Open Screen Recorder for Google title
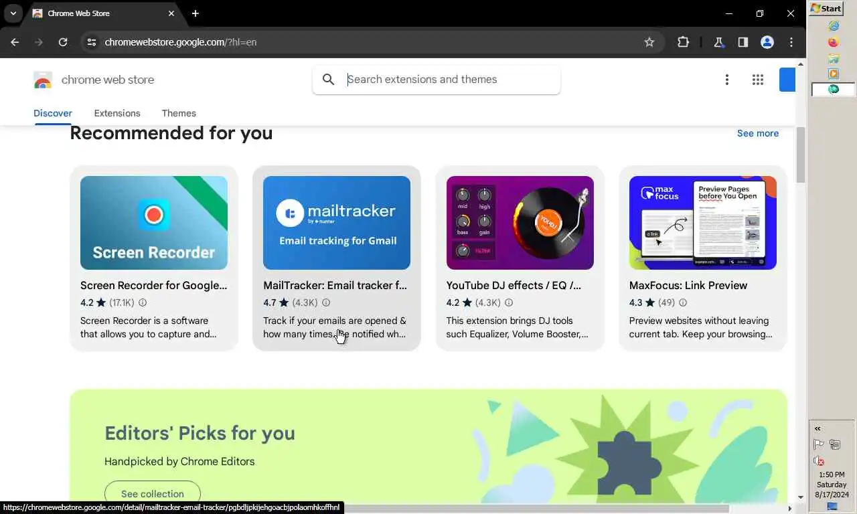 (154, 285)
